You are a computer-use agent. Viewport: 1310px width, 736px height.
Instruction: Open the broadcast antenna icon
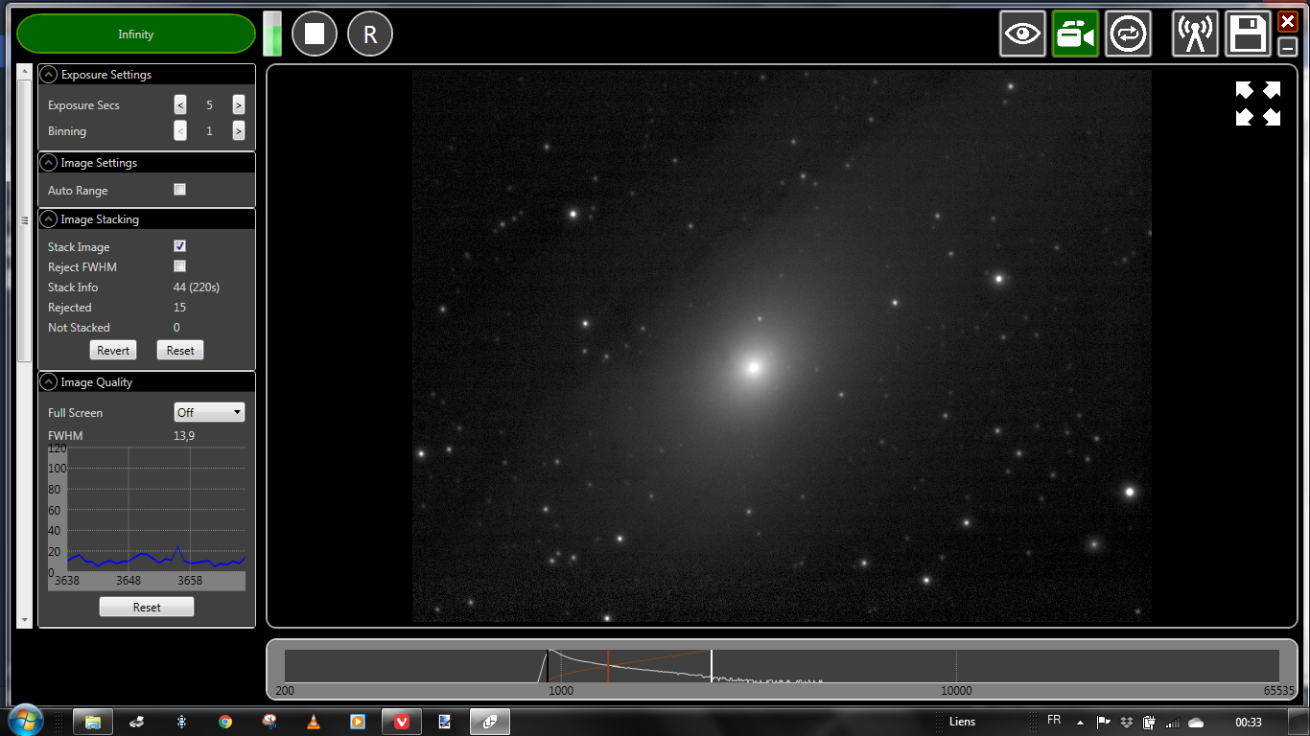[1195, 34]
